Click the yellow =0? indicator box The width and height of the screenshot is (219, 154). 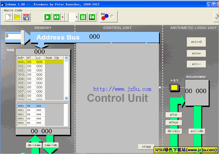pyautogui.click(x=174, y=88)
